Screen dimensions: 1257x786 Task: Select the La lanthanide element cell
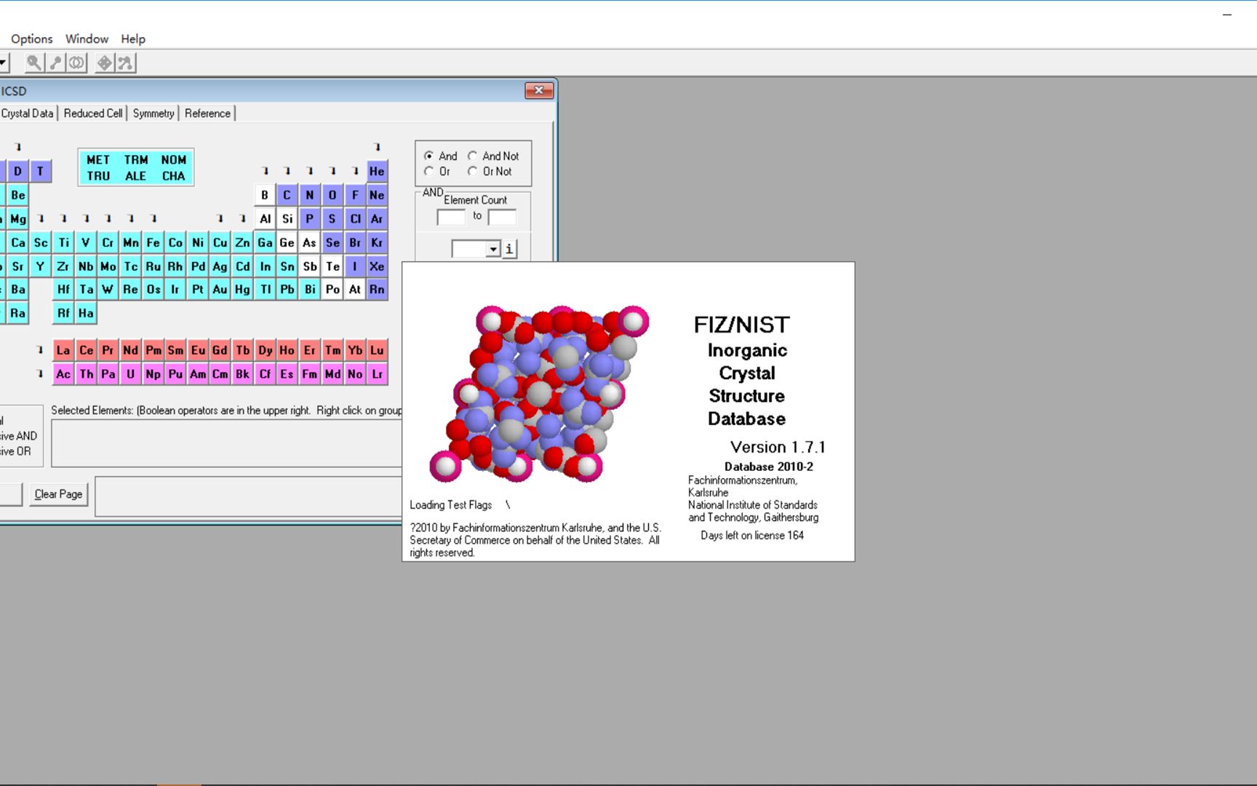63,350
